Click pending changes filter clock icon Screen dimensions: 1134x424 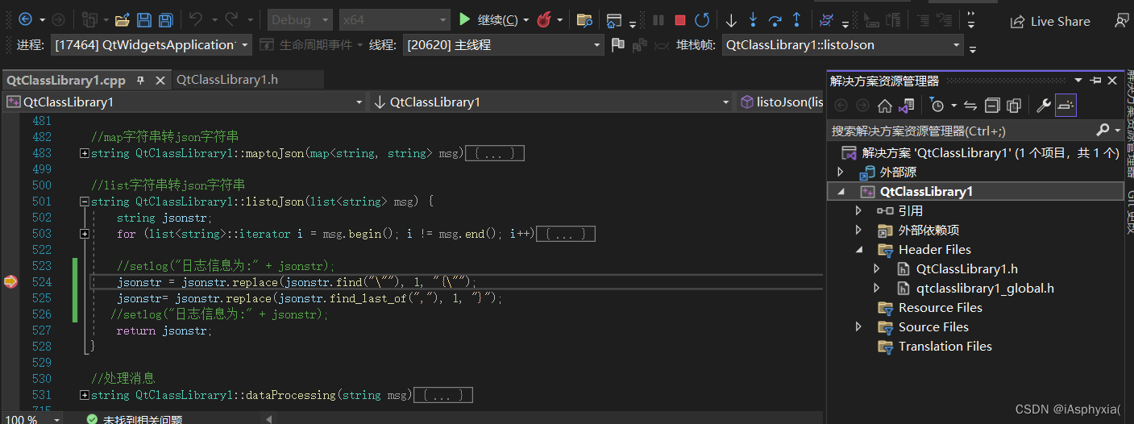[x=937, y=106]
